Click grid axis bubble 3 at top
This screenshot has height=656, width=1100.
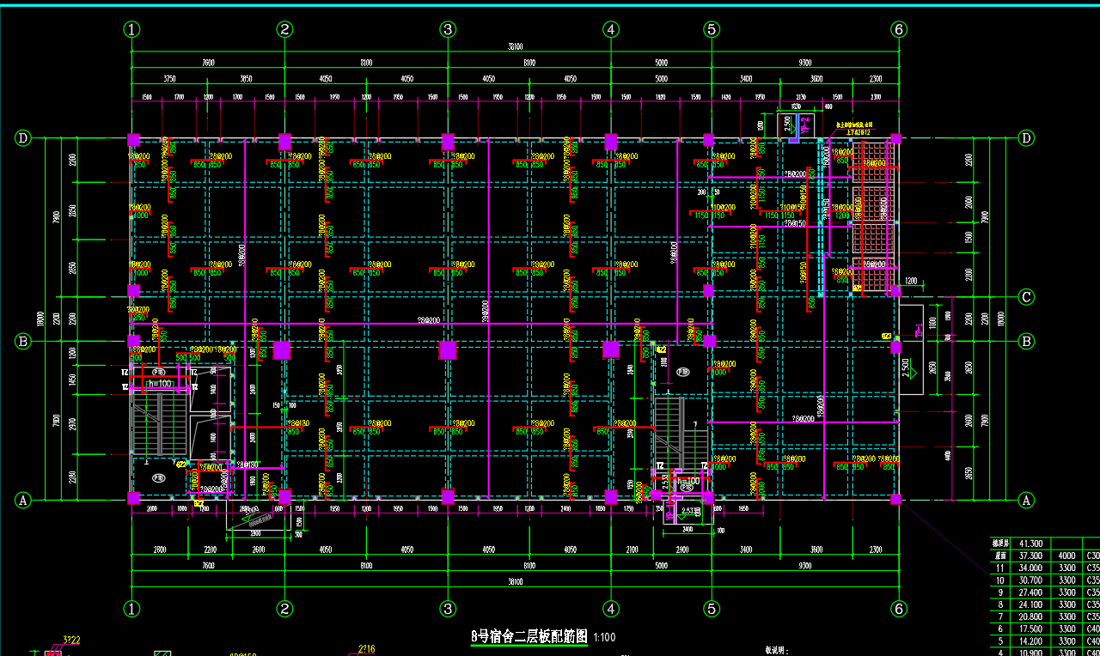tap(448, 29)
